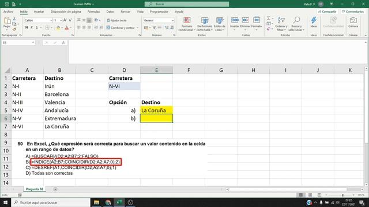
Task: Decrease decimals in the Número group
Action: click(172, 28)
